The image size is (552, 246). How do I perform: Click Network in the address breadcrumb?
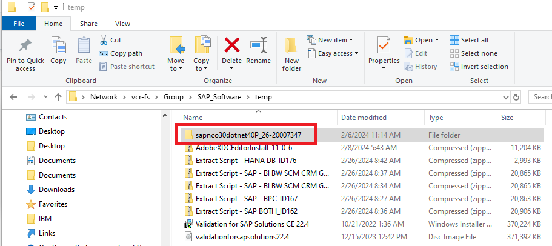coord(104,97)
